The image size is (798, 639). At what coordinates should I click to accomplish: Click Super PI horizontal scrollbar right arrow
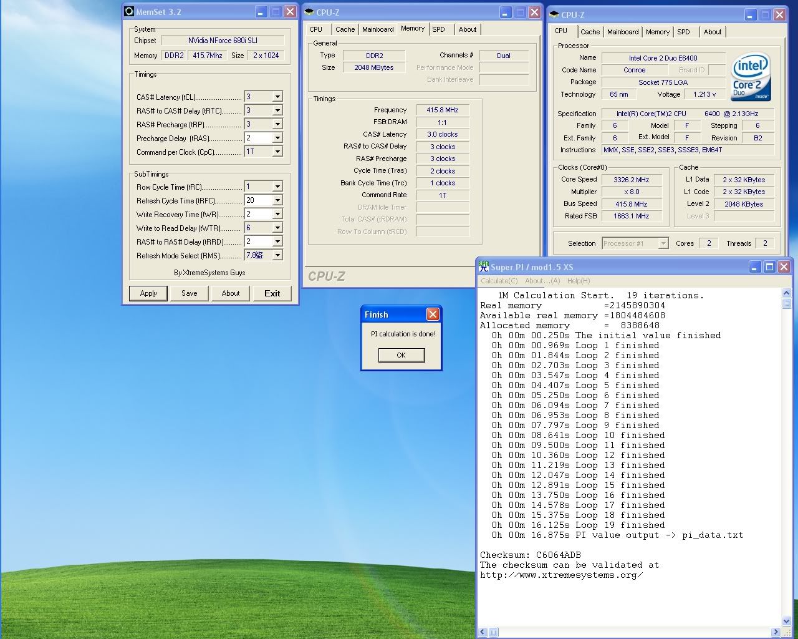(x=776, y=632)
